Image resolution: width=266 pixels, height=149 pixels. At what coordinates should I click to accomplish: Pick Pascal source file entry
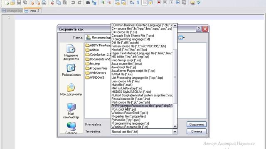coord(142,99)
